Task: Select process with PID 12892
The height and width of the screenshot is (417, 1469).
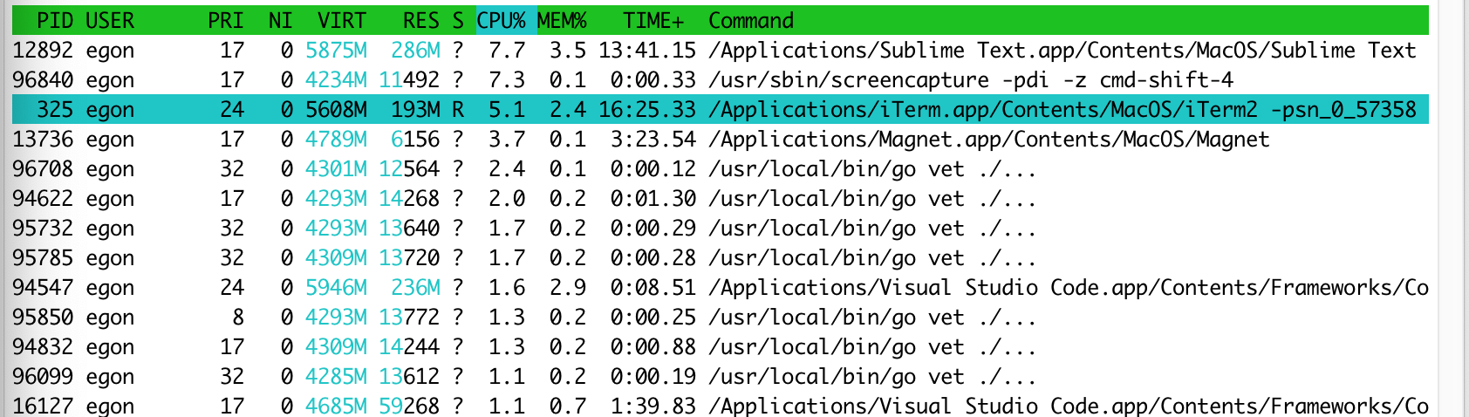Action: (43, 51)
